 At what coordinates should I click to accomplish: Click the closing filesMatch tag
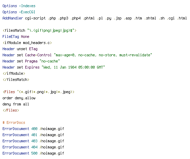[x=16, y=79]
